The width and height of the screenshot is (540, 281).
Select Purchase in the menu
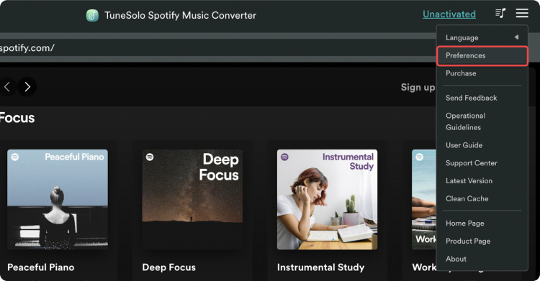(x=482, y=73)
